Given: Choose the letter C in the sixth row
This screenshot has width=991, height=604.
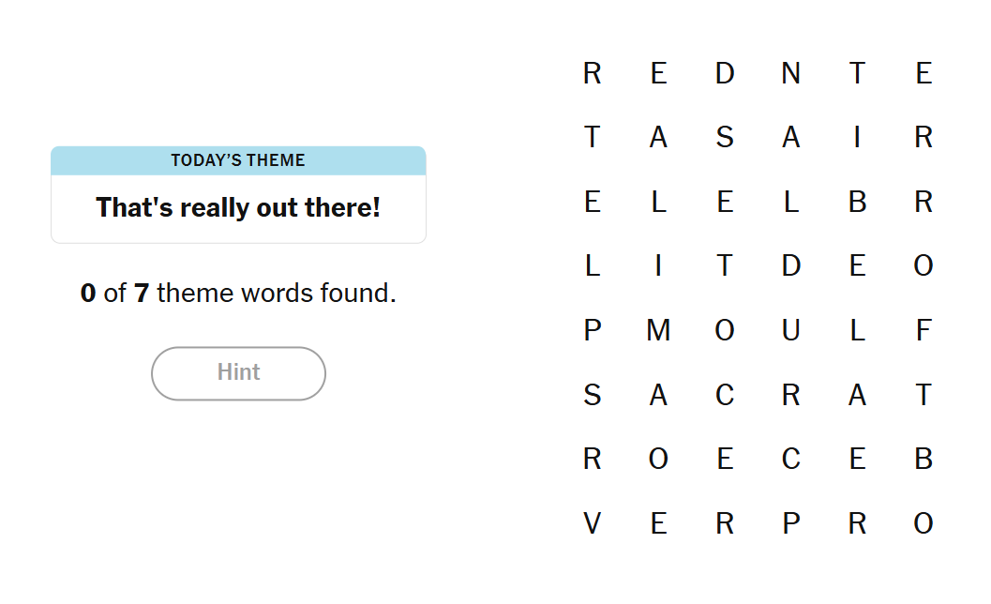Looking at the screenshot, I should (x=725, y=395).
